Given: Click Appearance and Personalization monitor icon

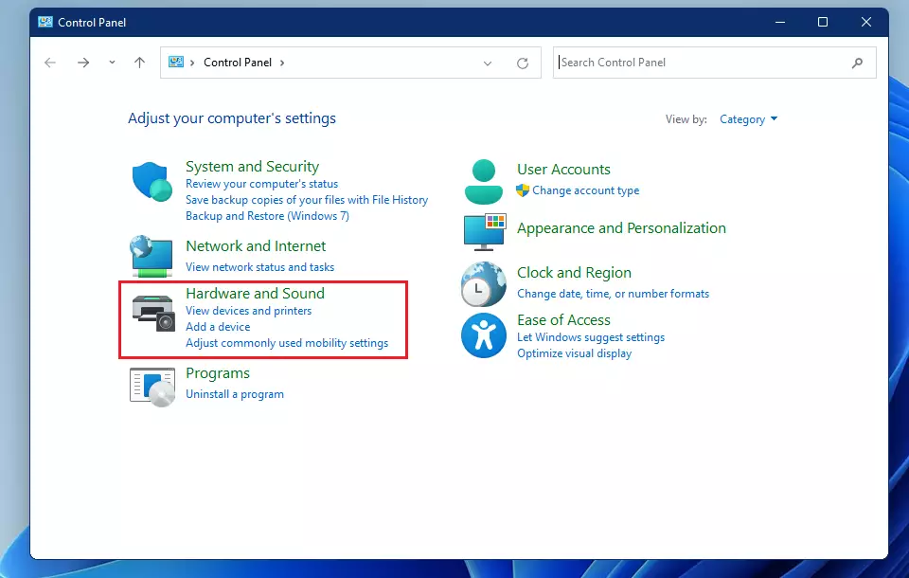Looking at the screenshot, I should coord(485,231).
